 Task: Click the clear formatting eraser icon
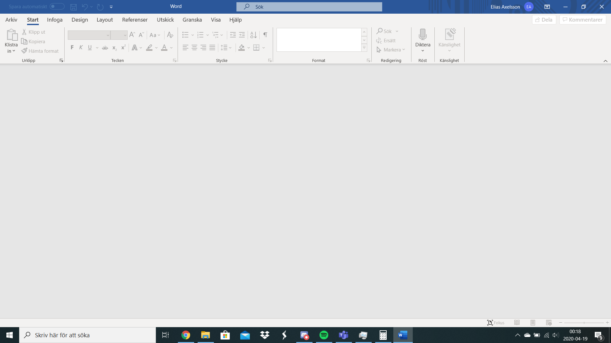[x=170, y=35]
